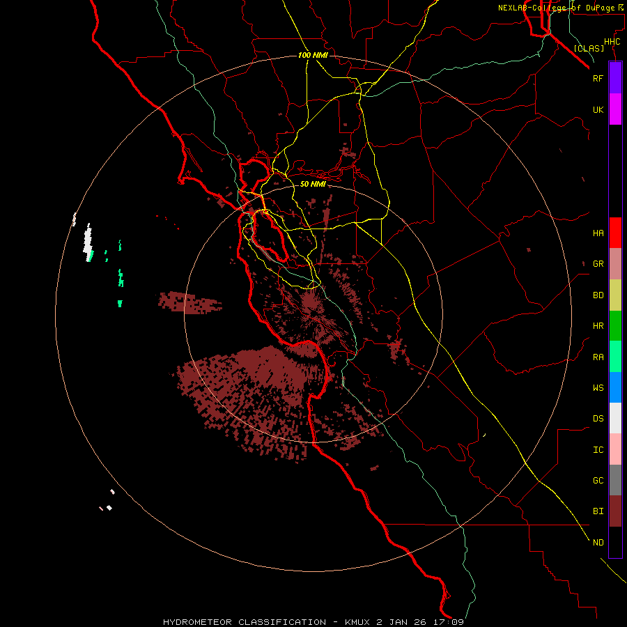
Task: Click the 'NEXLAB-College of DuPage' credit text
Action: click(x=556, y=8)
